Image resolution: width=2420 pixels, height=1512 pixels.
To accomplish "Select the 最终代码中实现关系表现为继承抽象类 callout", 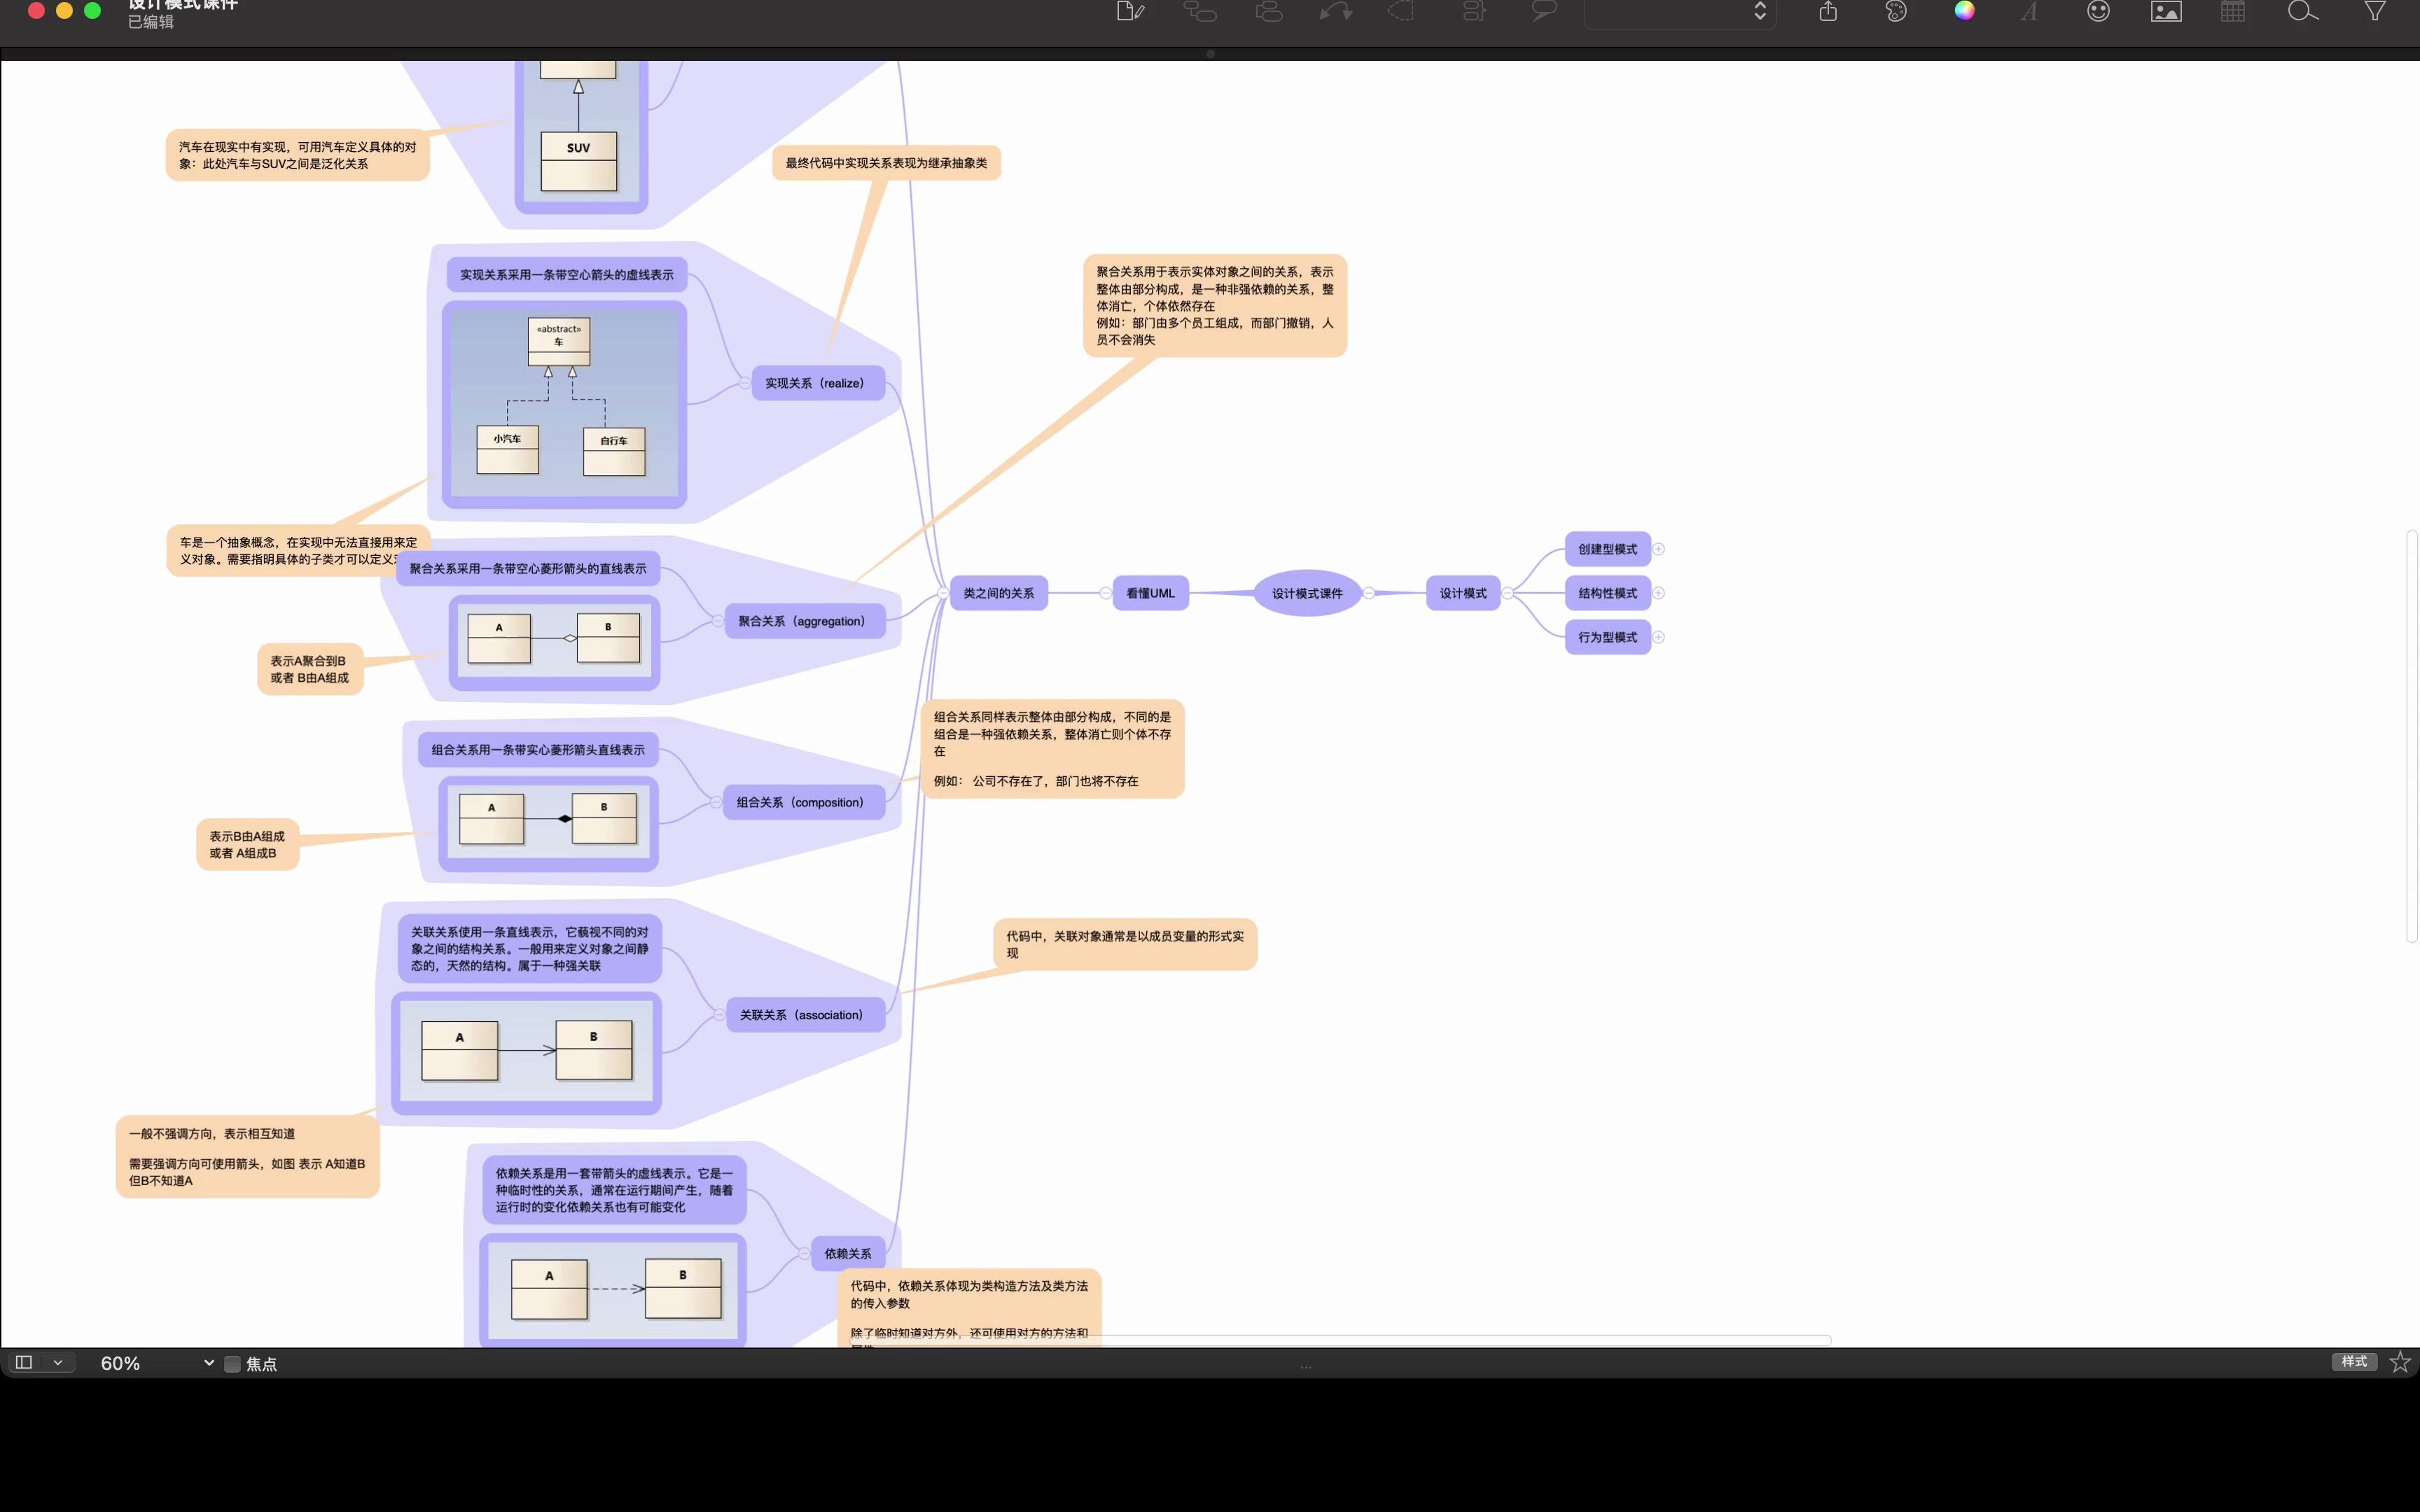I will point(886,163).
